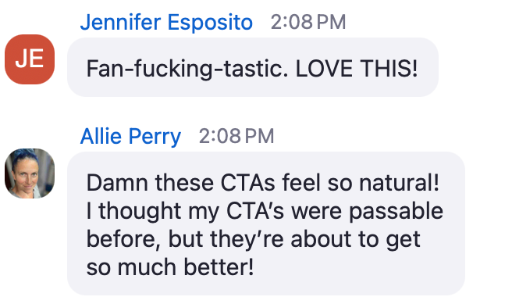
Task: Click the 'LOVE THIS!' text
Action: coord(357,69)
